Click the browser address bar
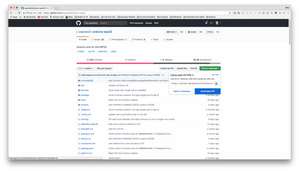 click(x=126, y=13)
